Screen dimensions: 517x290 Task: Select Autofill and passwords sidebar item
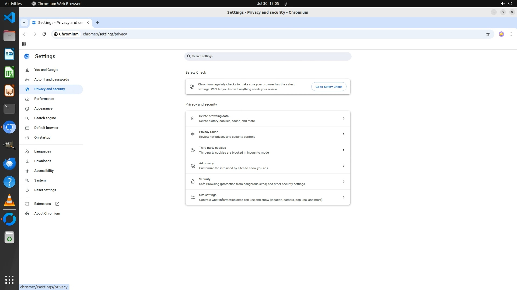[x=51, y=79]
